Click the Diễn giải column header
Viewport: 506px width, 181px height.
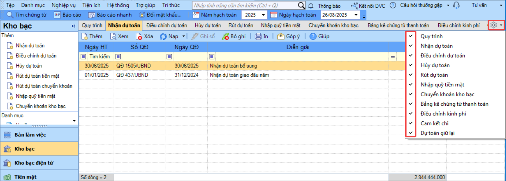pyautogui.click(x=298, y=47)
